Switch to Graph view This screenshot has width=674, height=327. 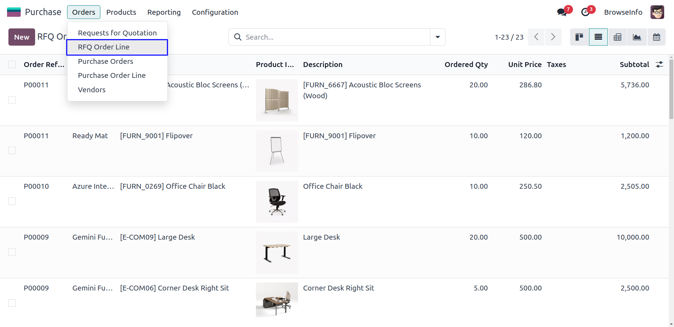[637, 37]
